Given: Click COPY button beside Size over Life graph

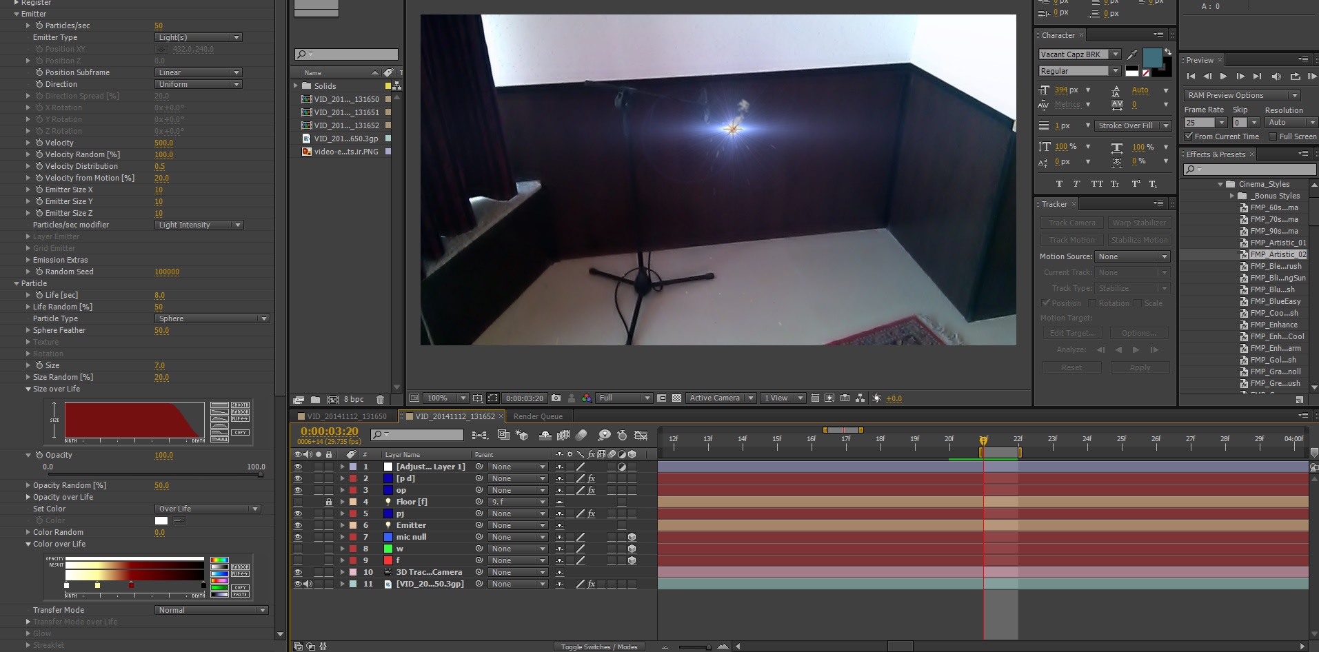Looking at the screenshot, I should point(240,433).
